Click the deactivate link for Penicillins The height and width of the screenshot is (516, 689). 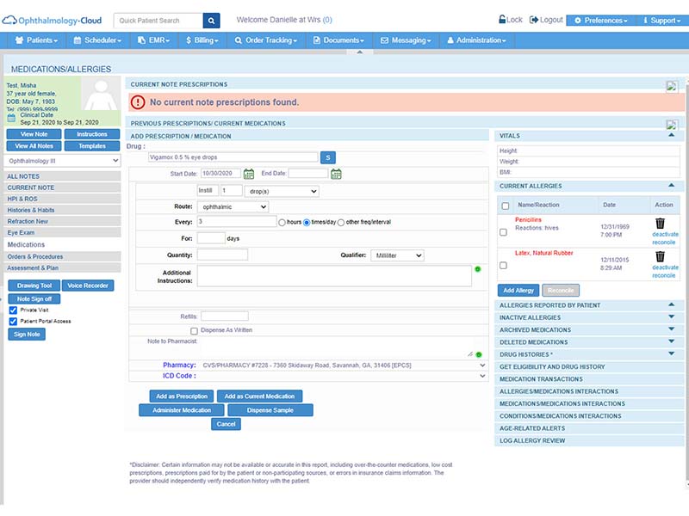click(x=666, y=235)
